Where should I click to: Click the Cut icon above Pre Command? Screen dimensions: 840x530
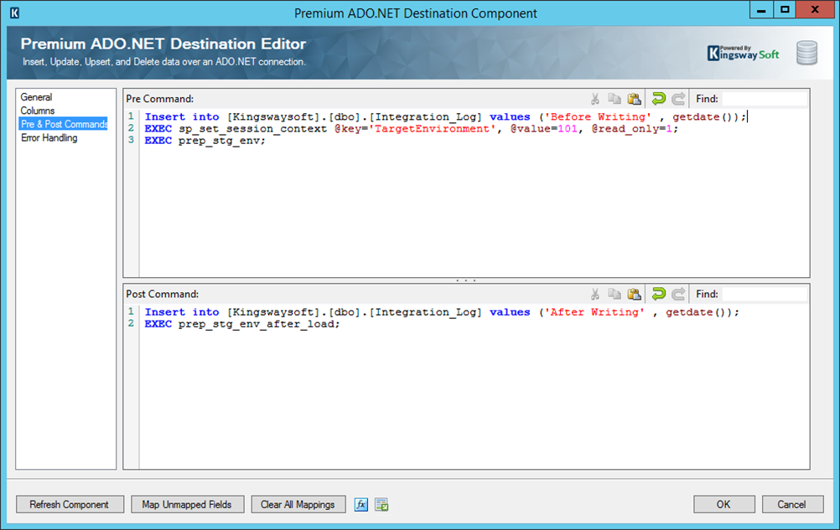(x=595, y=98)
